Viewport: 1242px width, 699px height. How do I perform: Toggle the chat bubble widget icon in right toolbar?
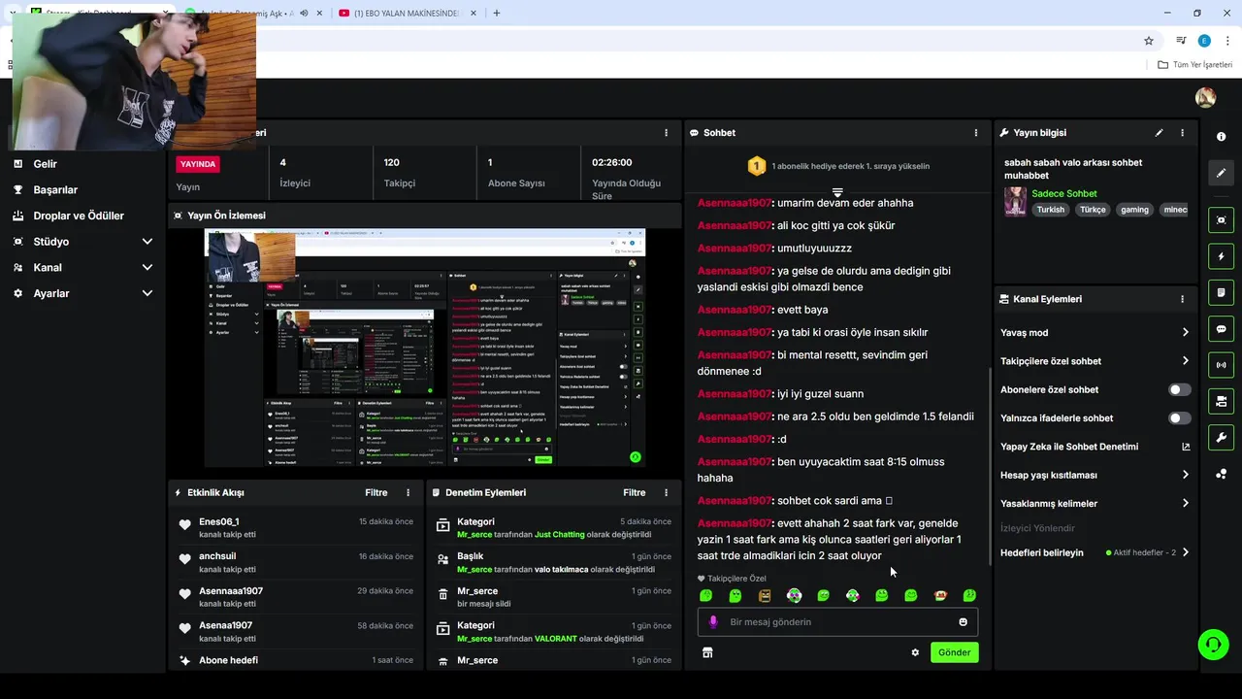click(x=1221, y=328)
